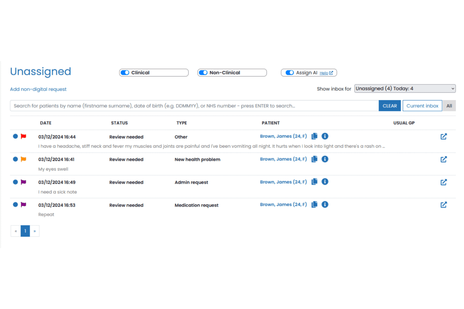Open the Assign AI Help link
Screen dimensions: 464x309
[x=326, y=73]
